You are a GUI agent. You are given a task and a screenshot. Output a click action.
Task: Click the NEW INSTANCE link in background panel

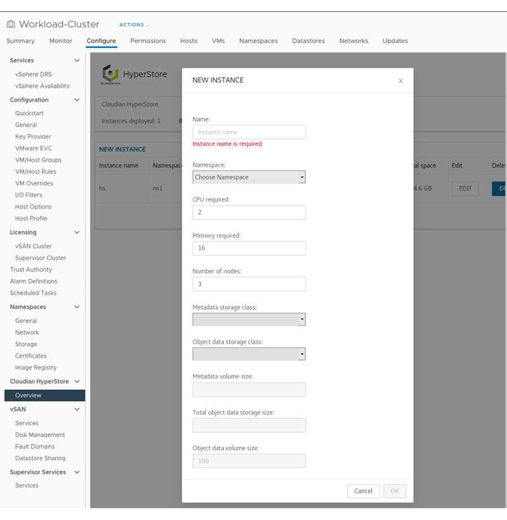122,149
